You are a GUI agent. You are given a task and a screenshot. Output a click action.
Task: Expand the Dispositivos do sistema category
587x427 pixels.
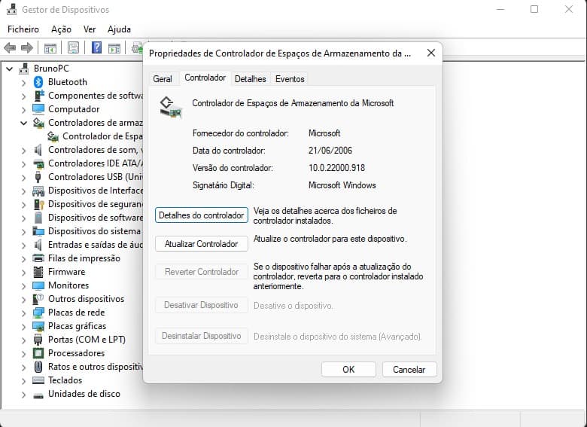point(23,231)
